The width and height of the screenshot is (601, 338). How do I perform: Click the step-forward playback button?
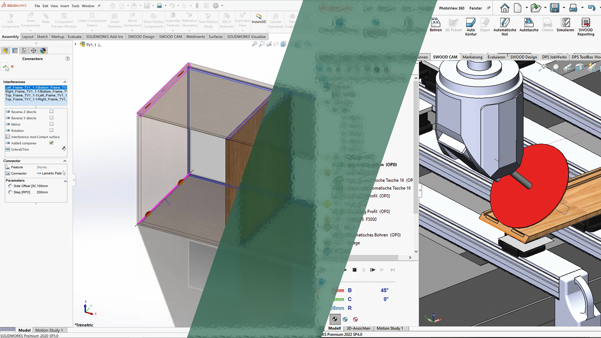pyautogui.click(x=373, y=270)
